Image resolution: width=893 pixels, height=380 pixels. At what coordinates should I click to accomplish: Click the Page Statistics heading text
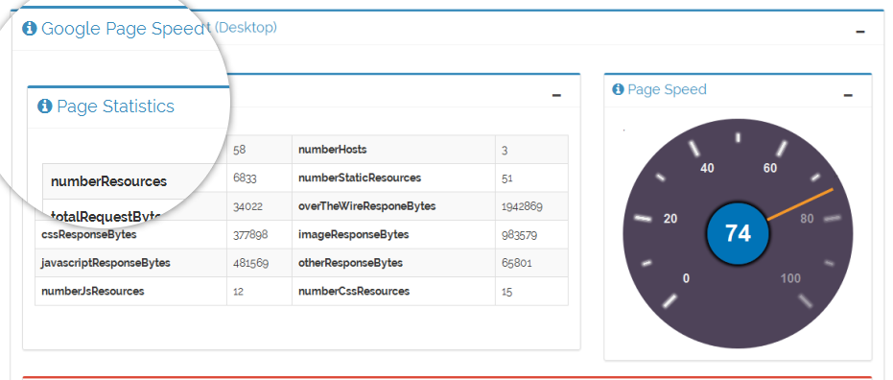pos(116,106)
